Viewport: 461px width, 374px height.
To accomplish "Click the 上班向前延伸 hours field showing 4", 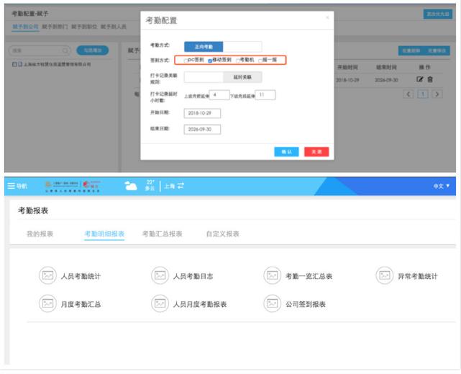I will (219, 95).
